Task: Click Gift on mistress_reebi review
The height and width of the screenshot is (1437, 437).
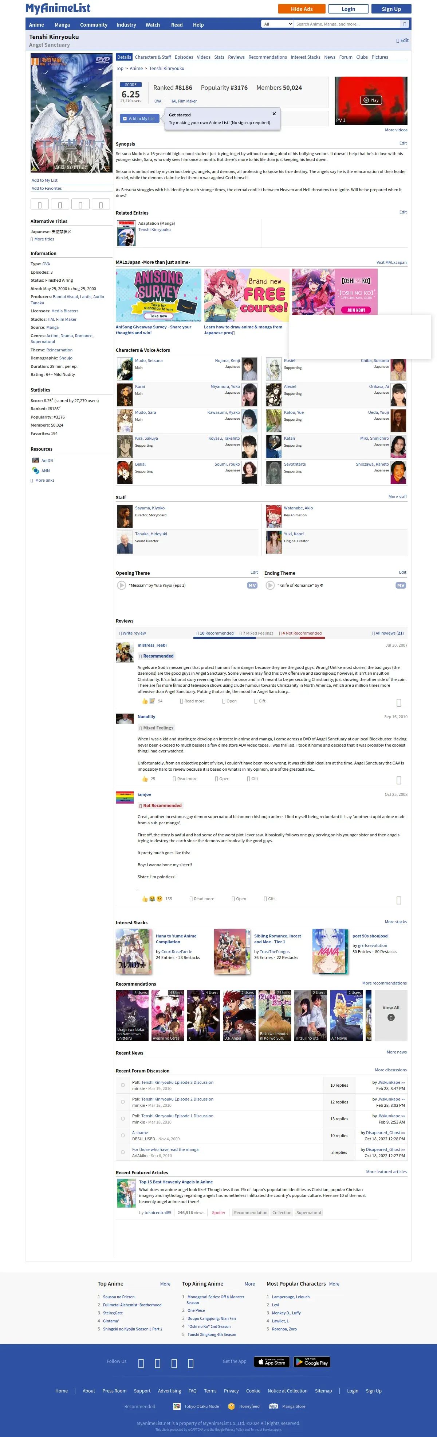Action: pyautogui.click(x=259, y=701)
